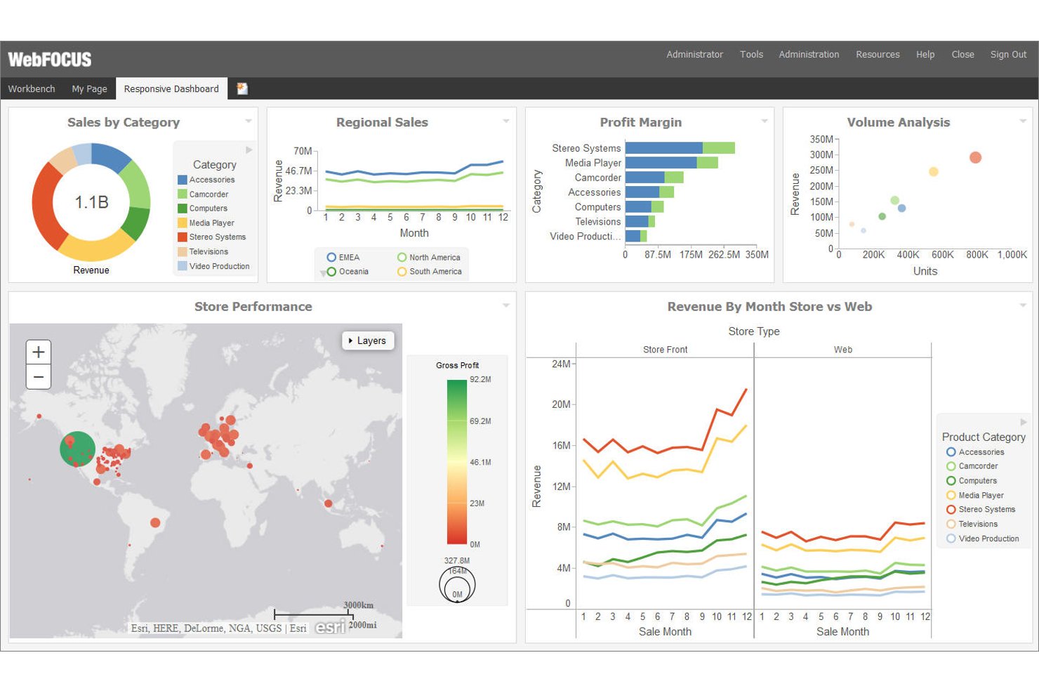Click the Gross Profit size circle legend
Viewport: 1039px width, 693px height.
click(x=457, y=585)
